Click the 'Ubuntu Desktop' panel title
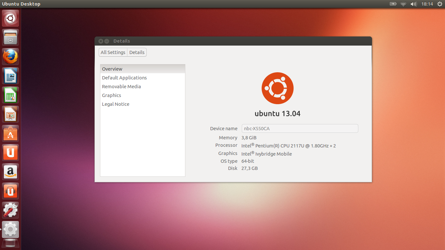The width and height of the screenshot is (445, 250). (x=21, y=4)
